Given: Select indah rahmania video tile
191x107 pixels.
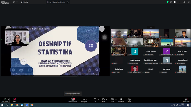Looking at the screenshot, I should [x=167, y=42].
